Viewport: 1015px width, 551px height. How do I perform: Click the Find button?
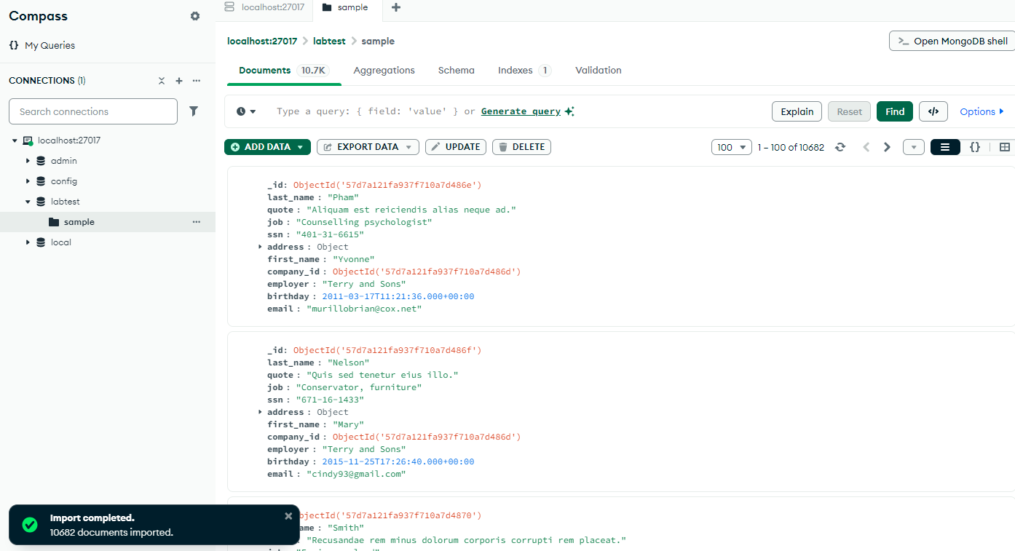click(x=895, y=111)
